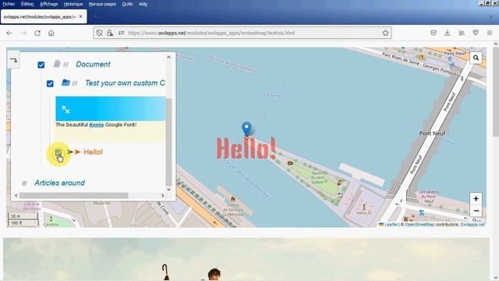
Task: Follow the Kenia font link
Action: pyautogui.click(x=97, y=125)
